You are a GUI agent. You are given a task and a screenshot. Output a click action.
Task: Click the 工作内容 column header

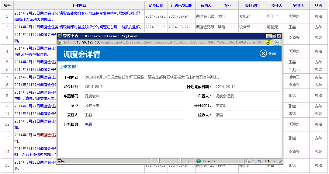pyautogui.click(x=79, y=5)
